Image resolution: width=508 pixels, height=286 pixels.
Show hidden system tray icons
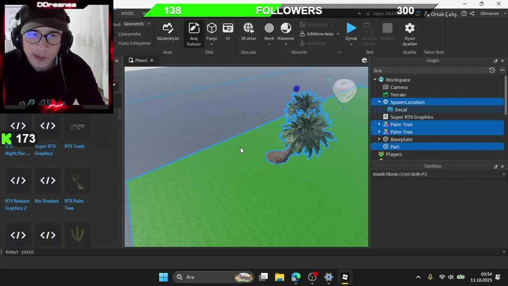(x=418, y=277)
